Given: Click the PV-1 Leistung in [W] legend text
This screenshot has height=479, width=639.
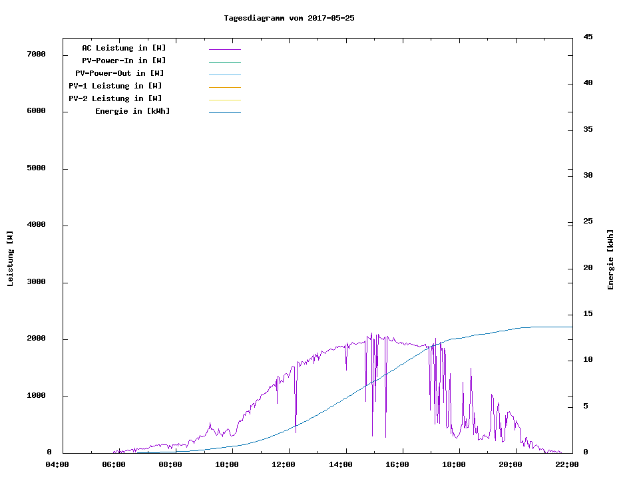Looking at the screenshot, I should coord(115,86).
